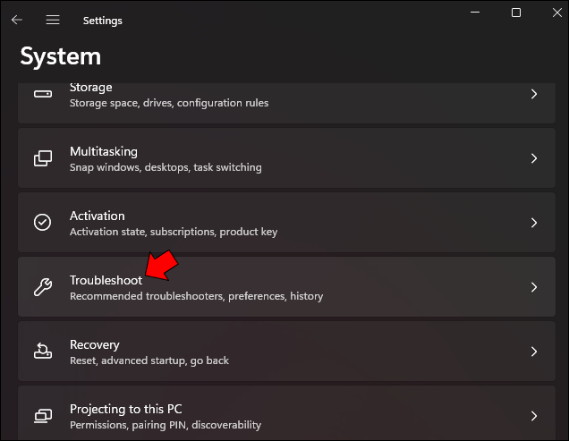The image size is (569, 441).
Task: Click the Storage drive icon
Action: click(43, 94)
